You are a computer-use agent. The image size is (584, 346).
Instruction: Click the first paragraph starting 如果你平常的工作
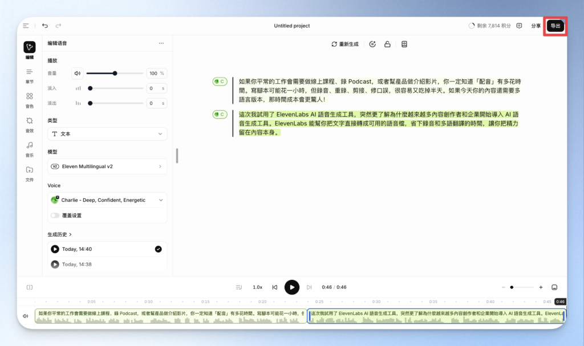(379, 91)
